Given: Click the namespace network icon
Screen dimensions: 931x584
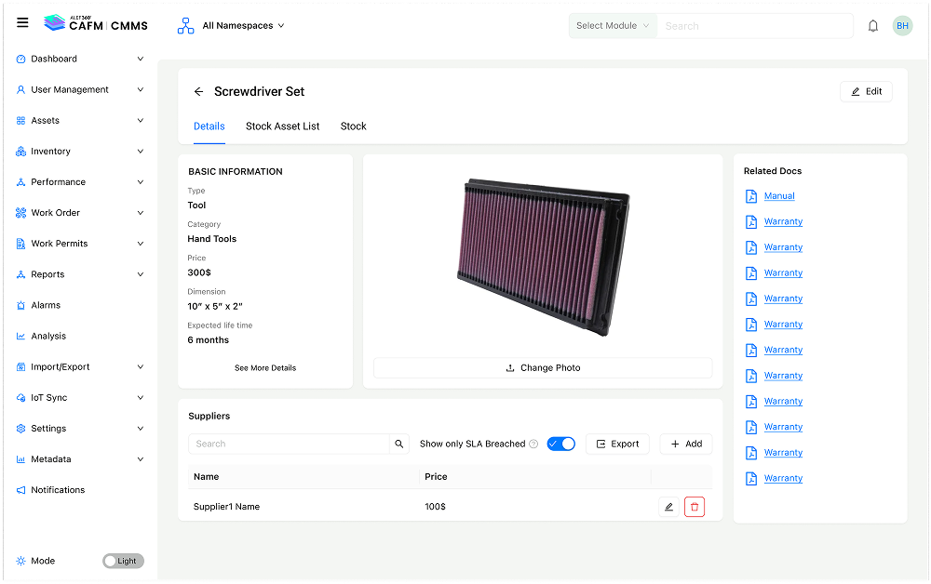Looking at the screenshot, I should (x=186, y=25).
